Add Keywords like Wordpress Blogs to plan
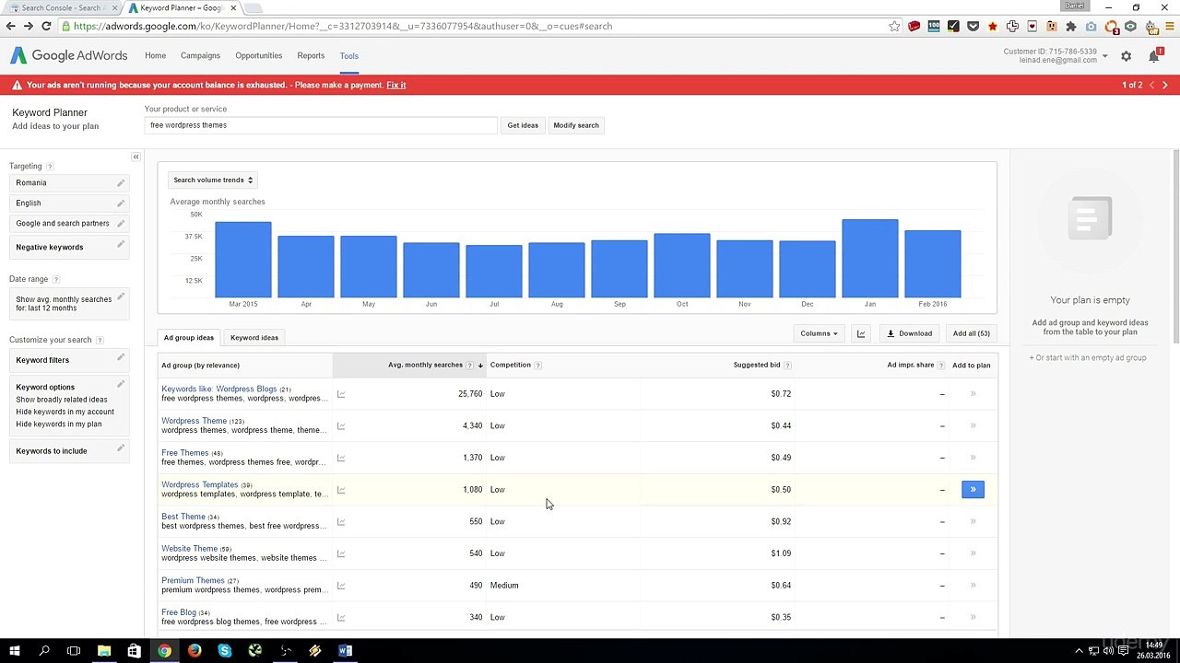The width and height of the screenshot is (1180, 663). pyautogui.click(x=973, y=394)
